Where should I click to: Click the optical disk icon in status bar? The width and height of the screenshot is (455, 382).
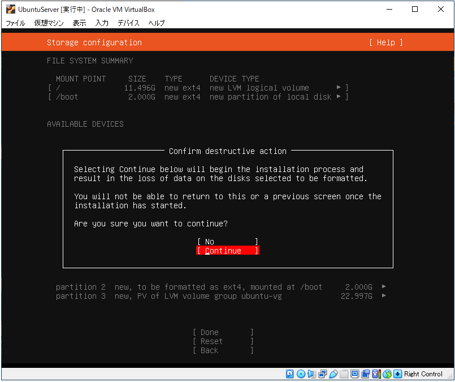tap(301, 374)
